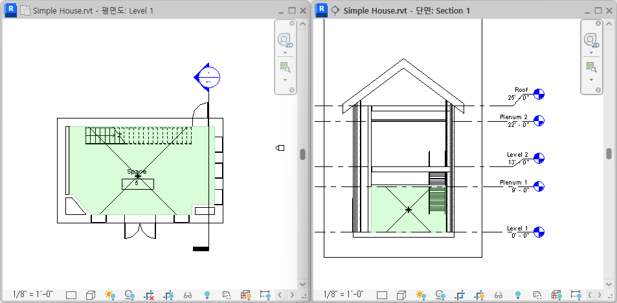
Task: Toggle Shadows in Section 1 view
Action: coord(440,295)
